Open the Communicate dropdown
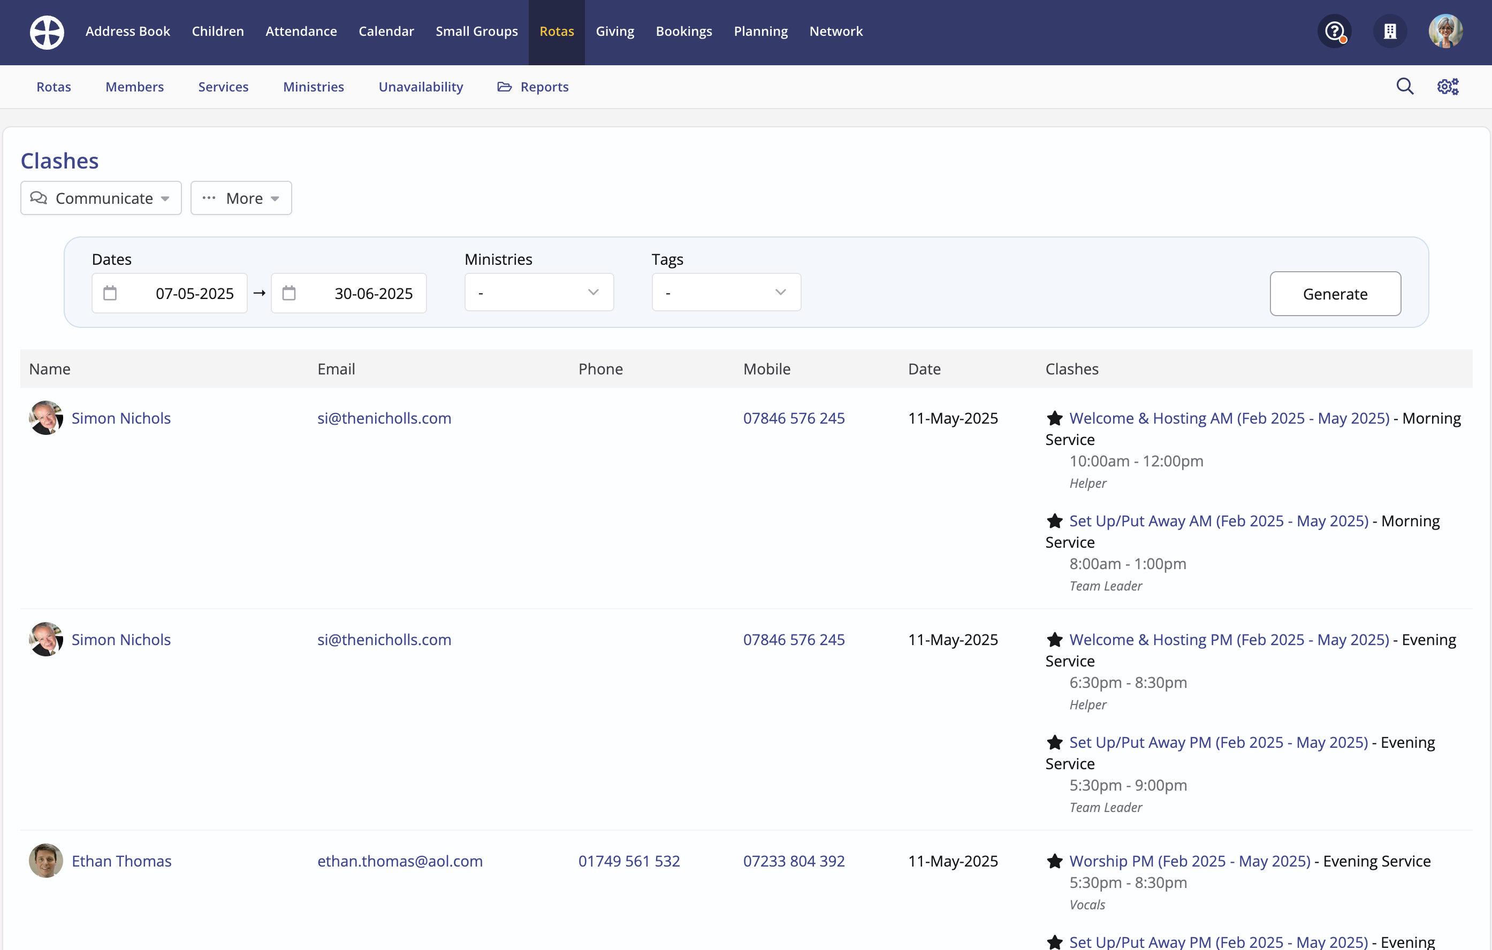 click(101, 198)
